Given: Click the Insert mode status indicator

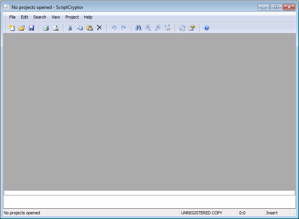Looking at the screenshot, I should tap(272, 213).
